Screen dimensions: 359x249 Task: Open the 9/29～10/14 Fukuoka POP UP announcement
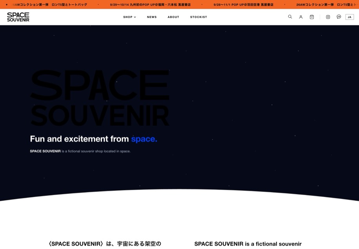click(x=150, y=5)
